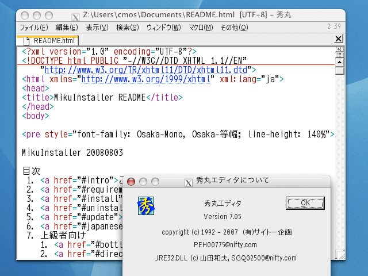368x276 pixels.
Task: Click the PEH00775@nifty.com address
Action: pyautogui.click(x=225, y=245)
